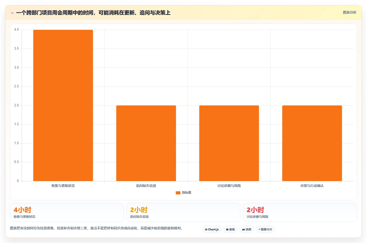Click the lightning icon before the chart title
The image size is (367, 243).
[x=12, y=13]
